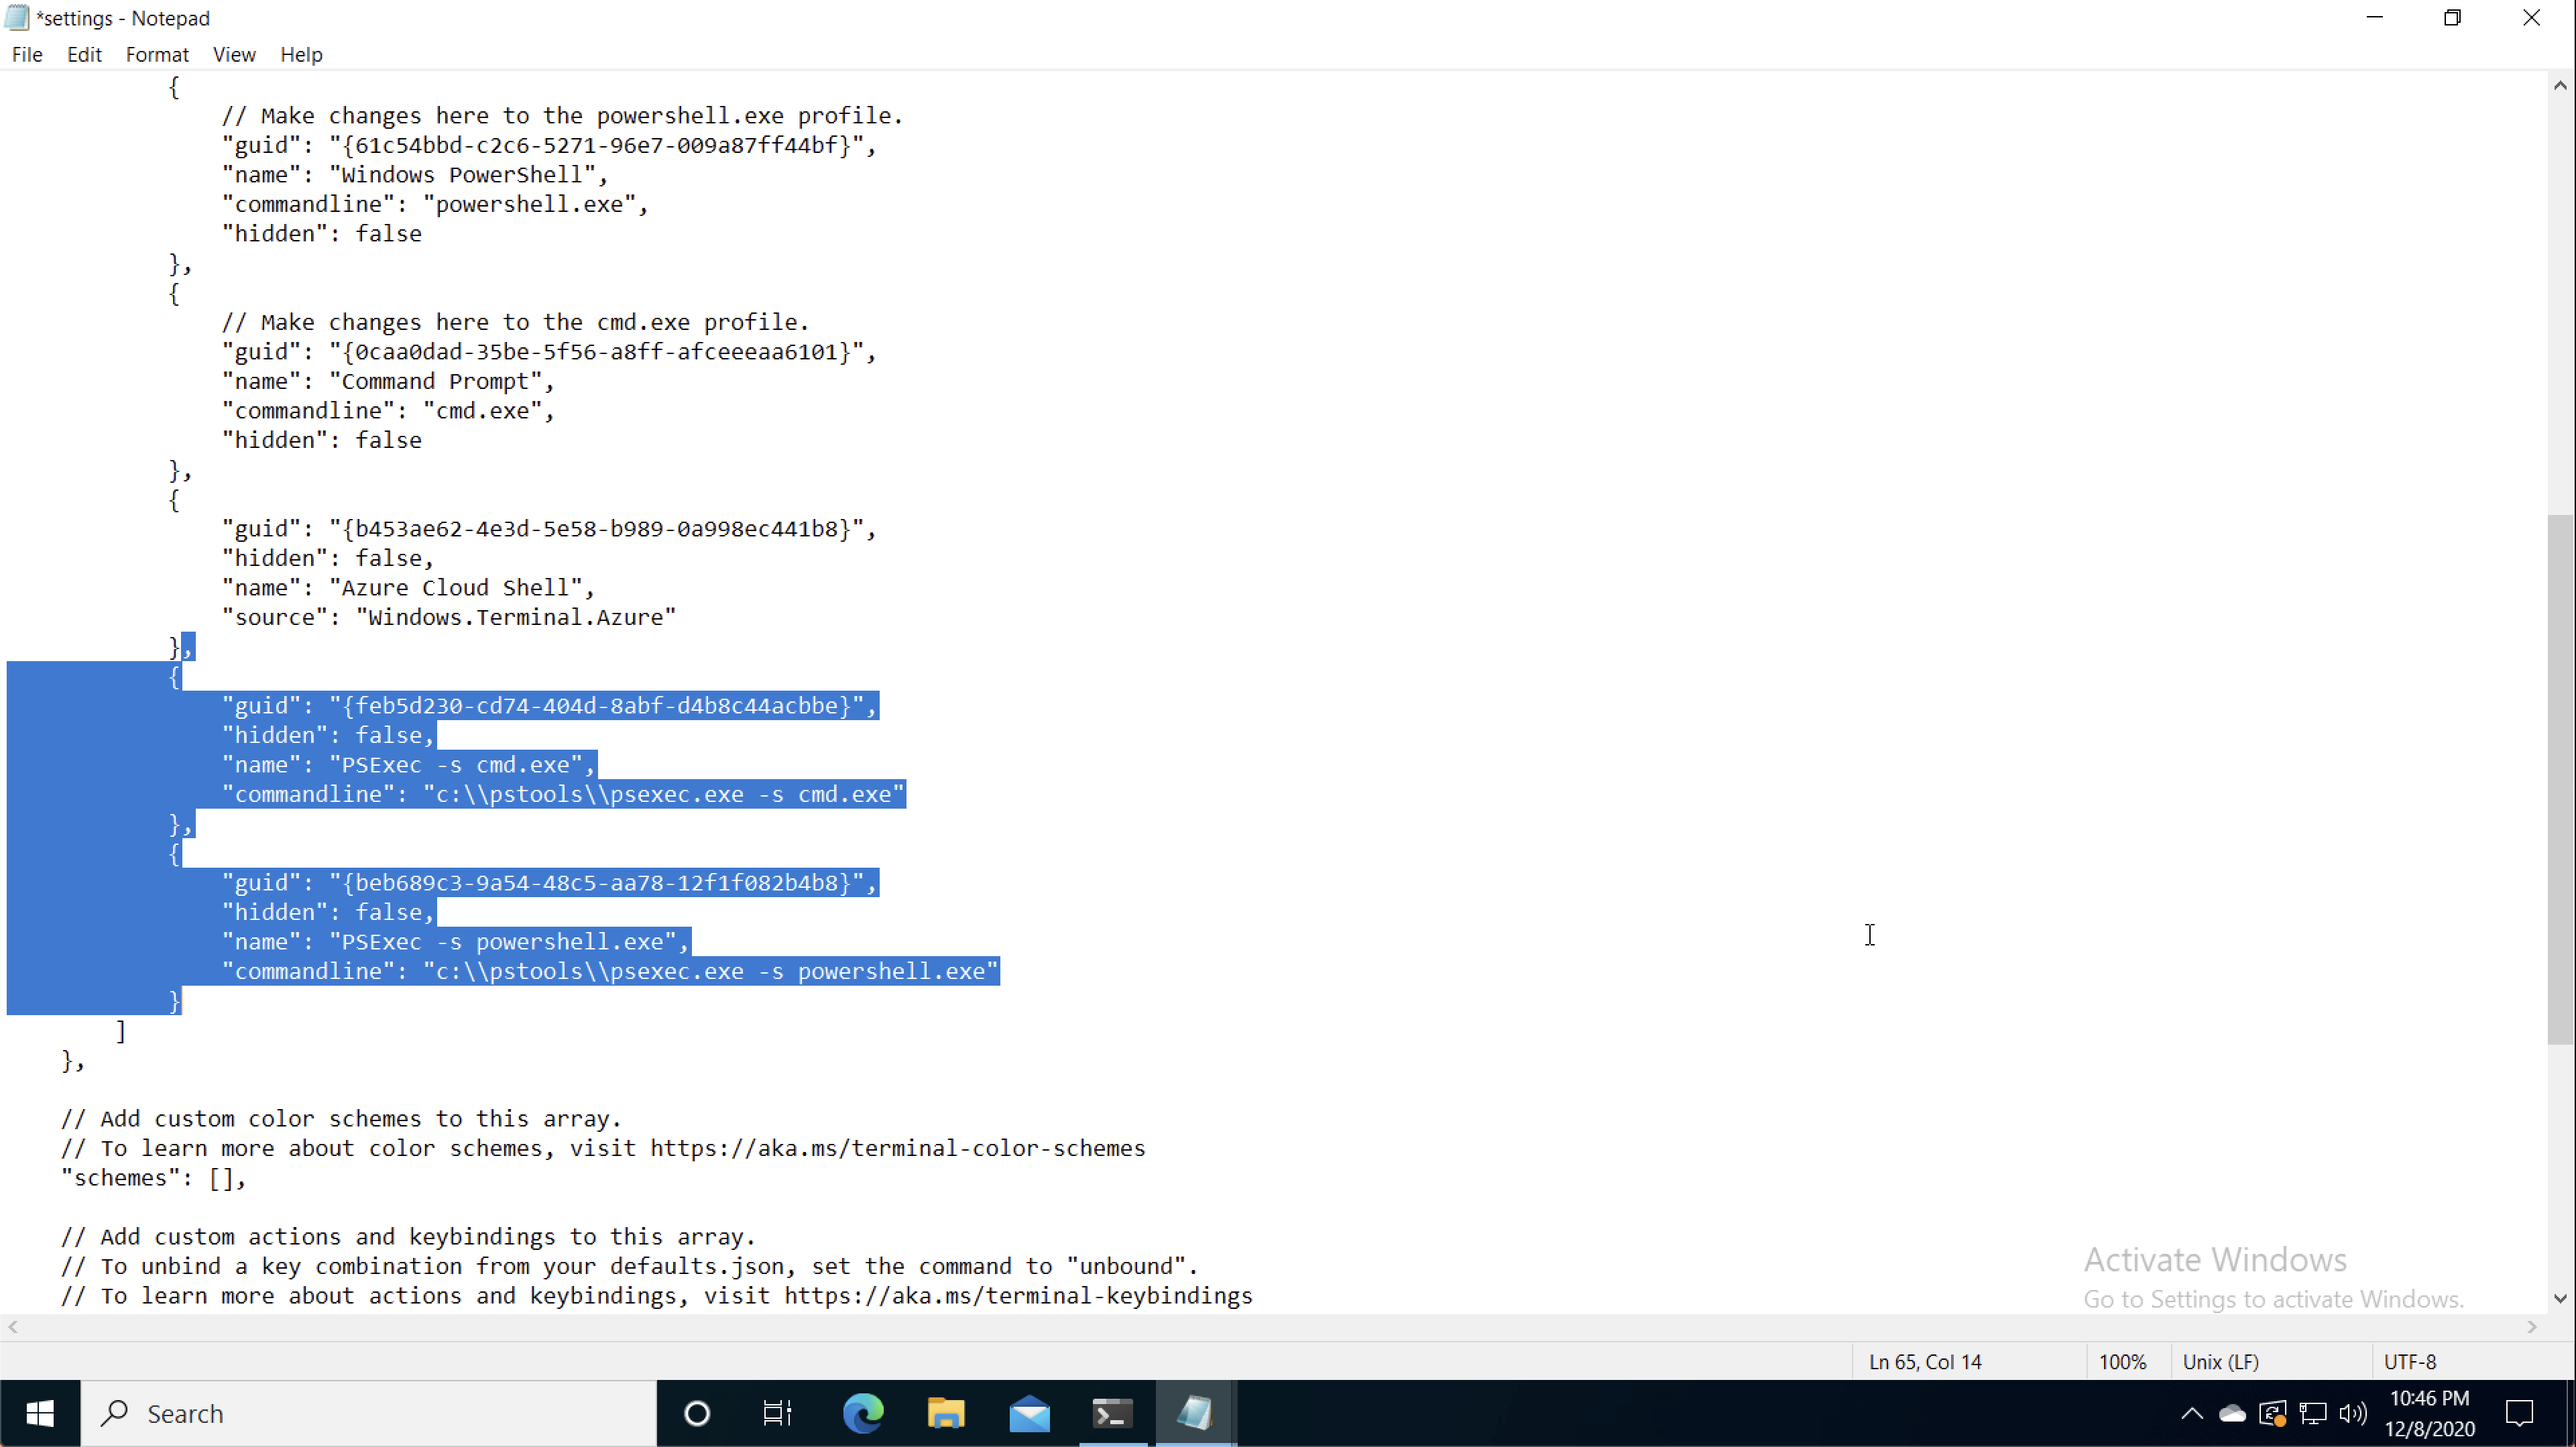Click the "Windows PowerShell" name line
The height and width of the screenshot is (1447, 2576).
click(415, 175)
